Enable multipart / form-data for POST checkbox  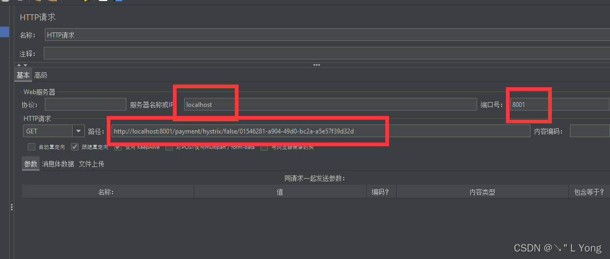pos(169,147)
